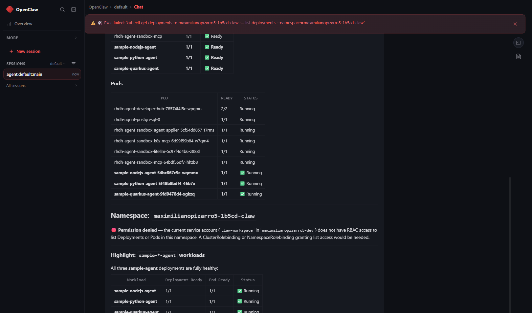Image resolution: width=532 pixels, height=313 pixels.
Task: Select the agent:default:main session
Action: tap(42, 74)
